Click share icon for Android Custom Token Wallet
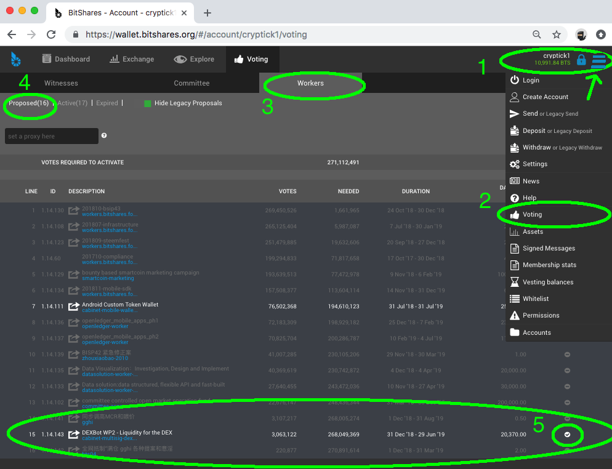 pyautogui.click(x=74, y=307)
